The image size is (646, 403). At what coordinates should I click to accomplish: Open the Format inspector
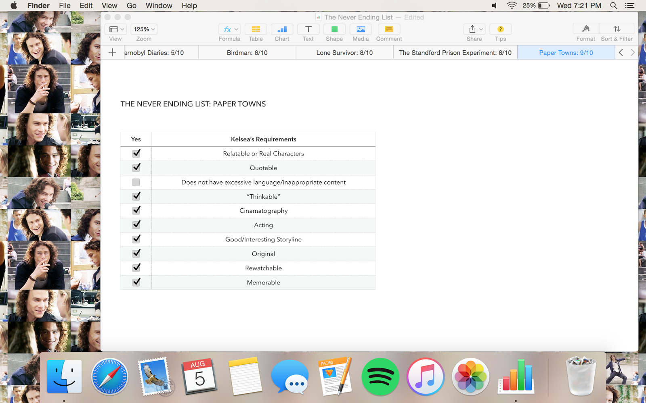coord(585,29)
